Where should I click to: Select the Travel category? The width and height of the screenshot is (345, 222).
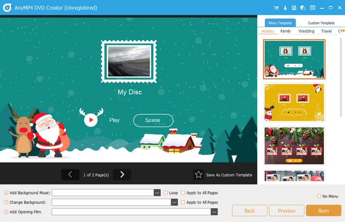point(326,31)
